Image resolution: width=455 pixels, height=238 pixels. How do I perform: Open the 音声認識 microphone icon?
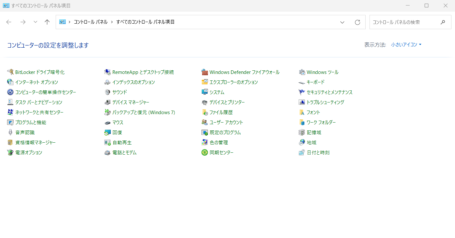click(10, 132)
